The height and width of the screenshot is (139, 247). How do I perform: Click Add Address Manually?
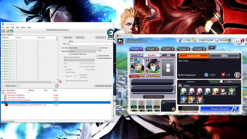(x=103, y=86)
